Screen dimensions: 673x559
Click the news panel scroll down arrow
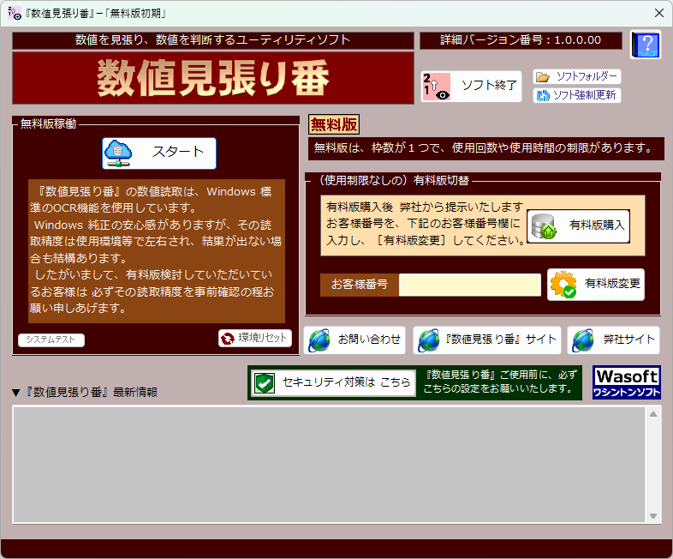click(x=653, y=516)
